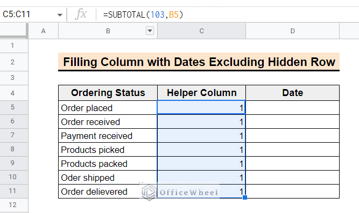Select row 9 header

click(14, 163)
